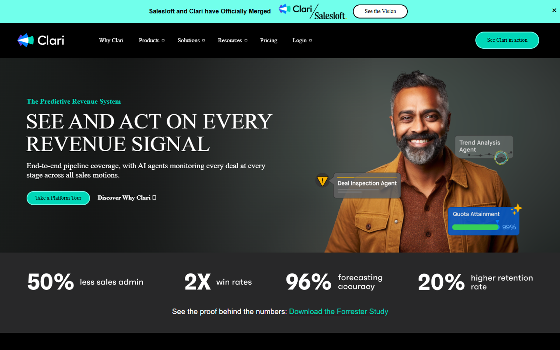Viewport: 560px width, 350px height.
Task: Click the sparkle stars on Quota Attainment card
Action: coord(517,209)
